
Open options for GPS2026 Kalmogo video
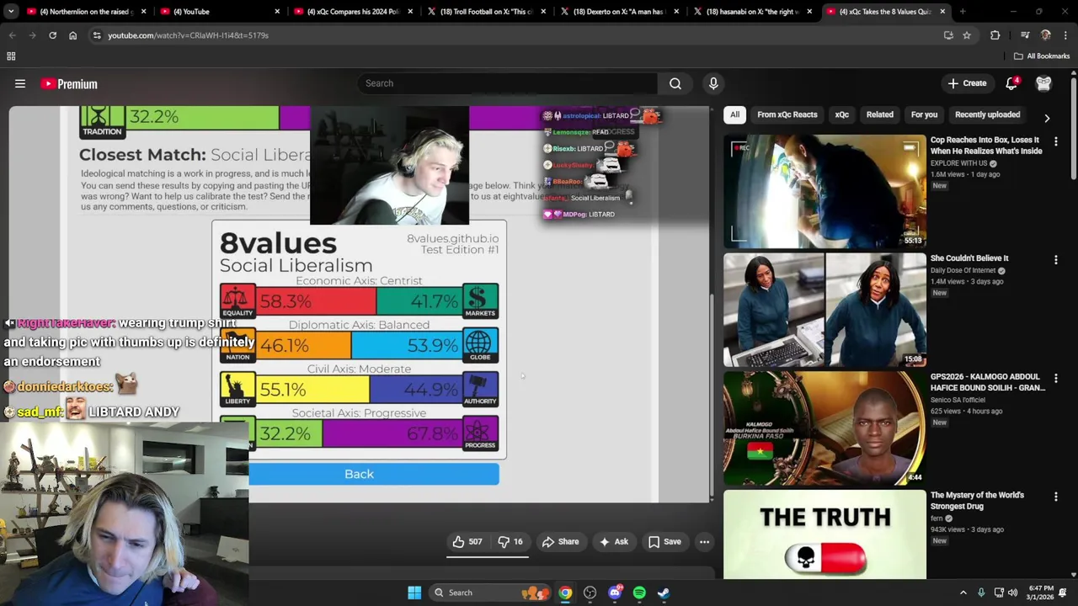[1055, 379]
